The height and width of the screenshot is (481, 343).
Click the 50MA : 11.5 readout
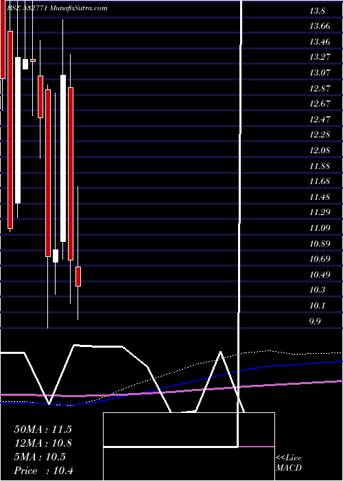tap(43, 429)
